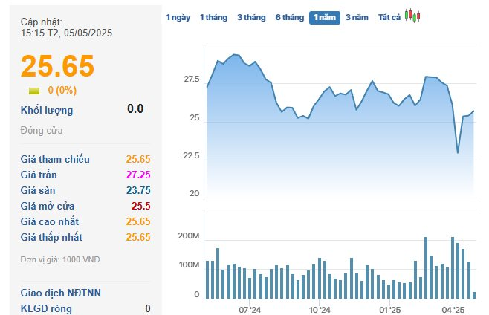This screenshot has height=315, width=489.
Task: Click the Giá mở cửa value 25.5
Action: point(140,206)
